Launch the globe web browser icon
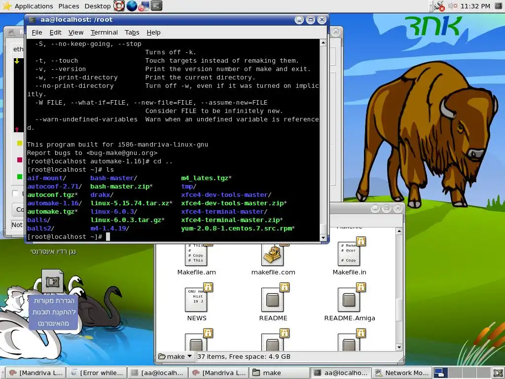Image resolution: width=505 pixels, height=379 pixels. click(x=132, y=6)
